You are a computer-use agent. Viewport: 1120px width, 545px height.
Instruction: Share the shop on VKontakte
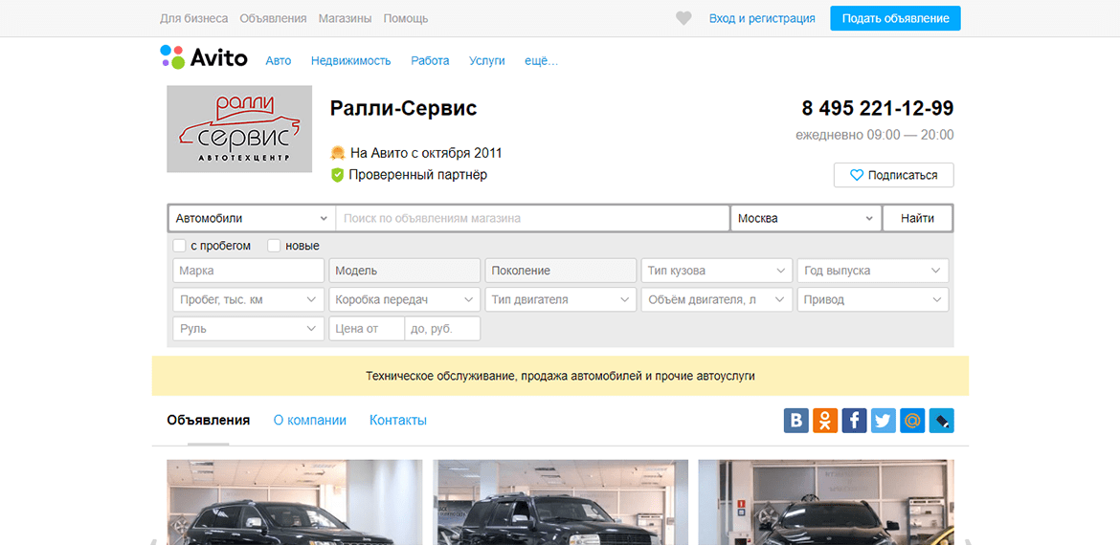796,420
